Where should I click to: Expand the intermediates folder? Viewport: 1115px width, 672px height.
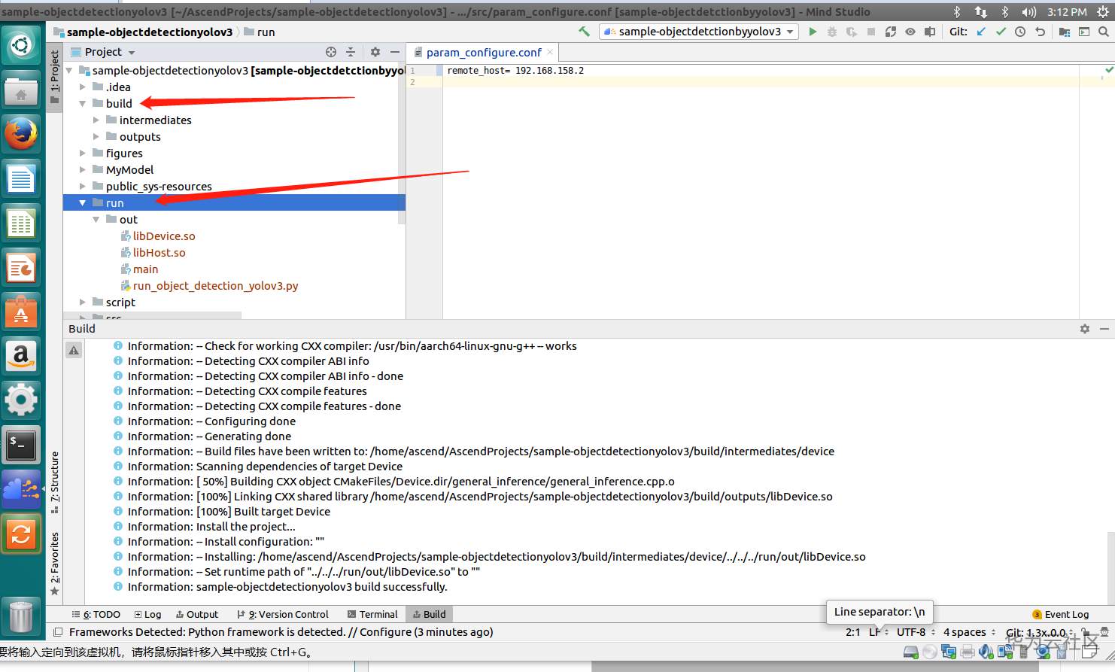(96, 120)
